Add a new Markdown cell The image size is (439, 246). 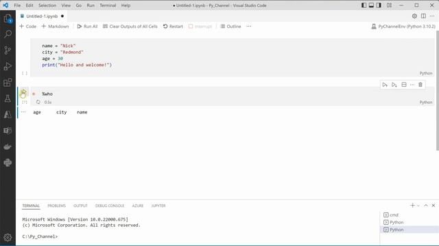[55, 26]
